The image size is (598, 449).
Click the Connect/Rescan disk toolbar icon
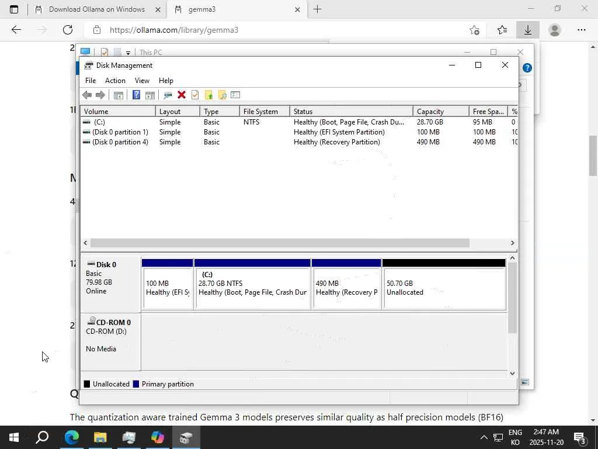tap(168, 95)
